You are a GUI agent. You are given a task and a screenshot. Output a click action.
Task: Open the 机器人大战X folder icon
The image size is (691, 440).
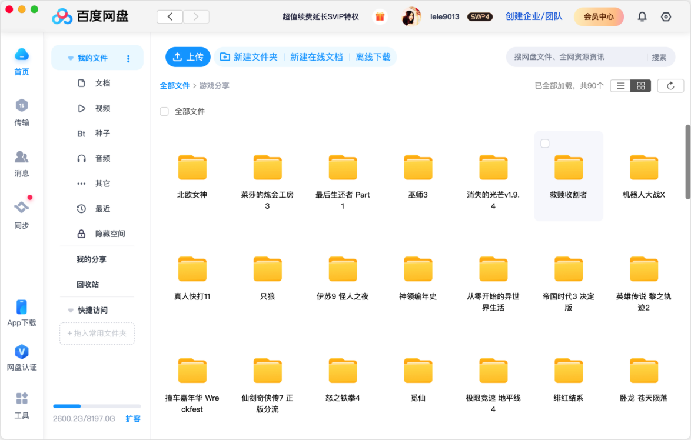pyautogui.click(x=644, y=168)
